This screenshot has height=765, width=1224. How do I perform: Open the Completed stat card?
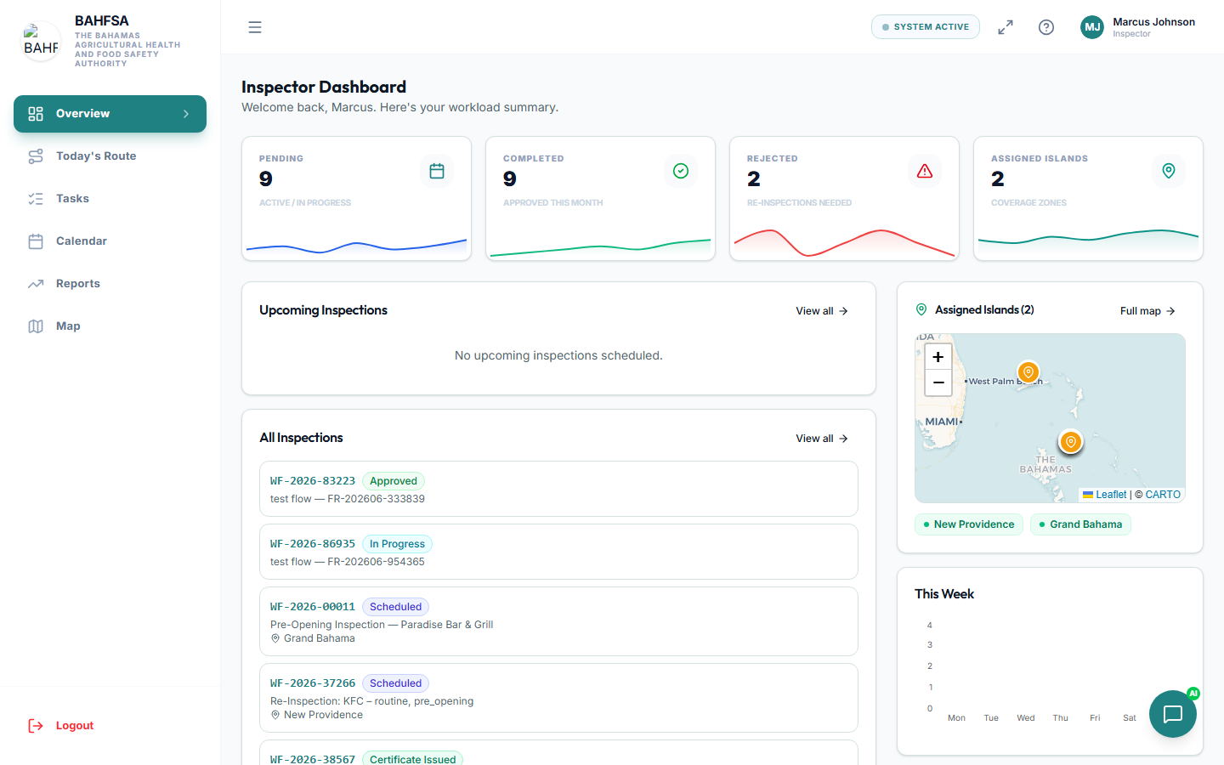point(600,199)
